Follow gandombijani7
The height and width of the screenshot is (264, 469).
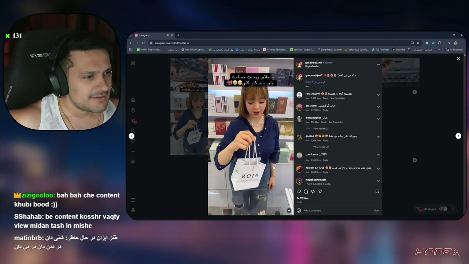click(x=329, y=63)
